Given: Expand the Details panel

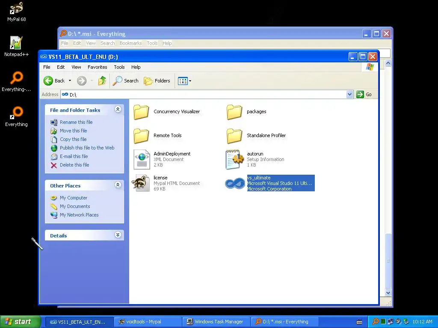Looking at the screenshot, I should coord(118,235).
